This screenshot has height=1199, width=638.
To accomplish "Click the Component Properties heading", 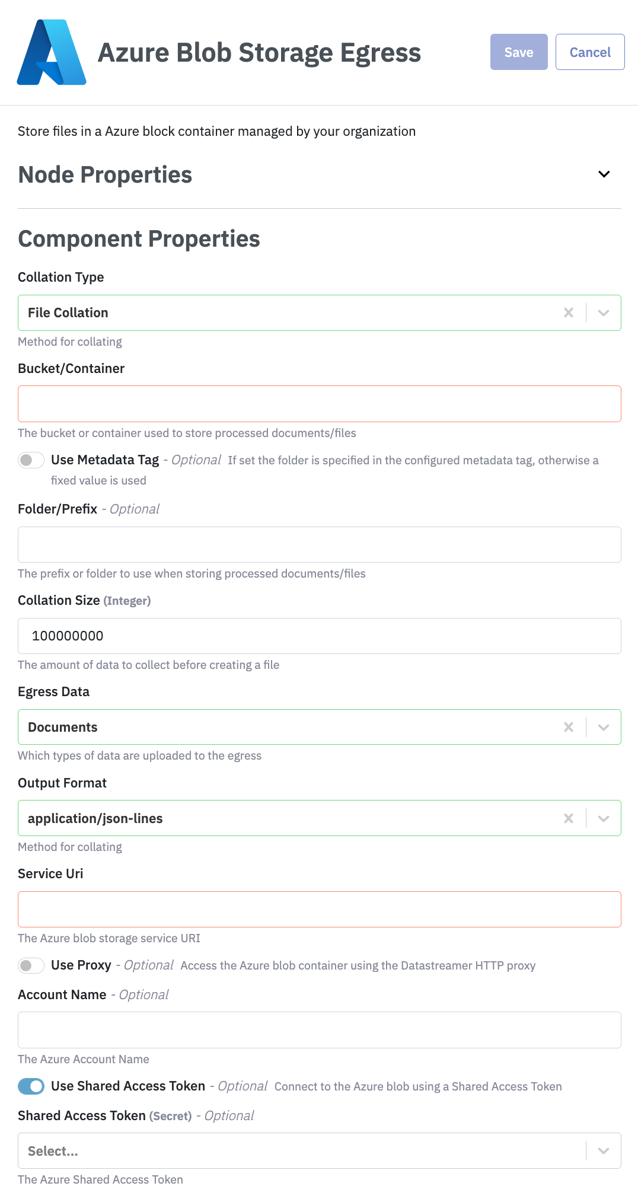I will tap(139, 239).
